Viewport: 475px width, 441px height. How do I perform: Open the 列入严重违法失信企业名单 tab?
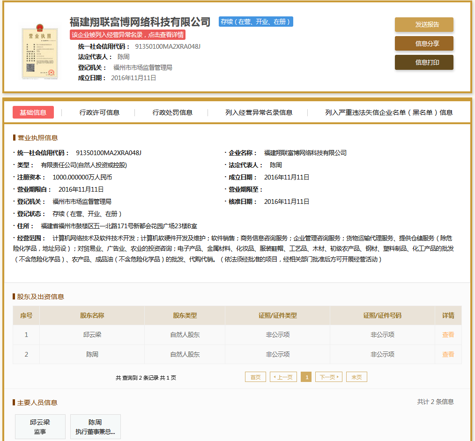(x=389, y=112)
